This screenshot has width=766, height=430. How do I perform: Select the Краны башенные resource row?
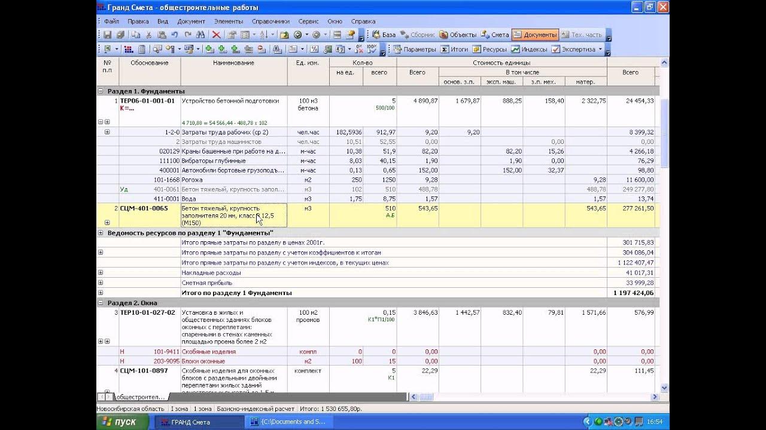click(377, 151)
